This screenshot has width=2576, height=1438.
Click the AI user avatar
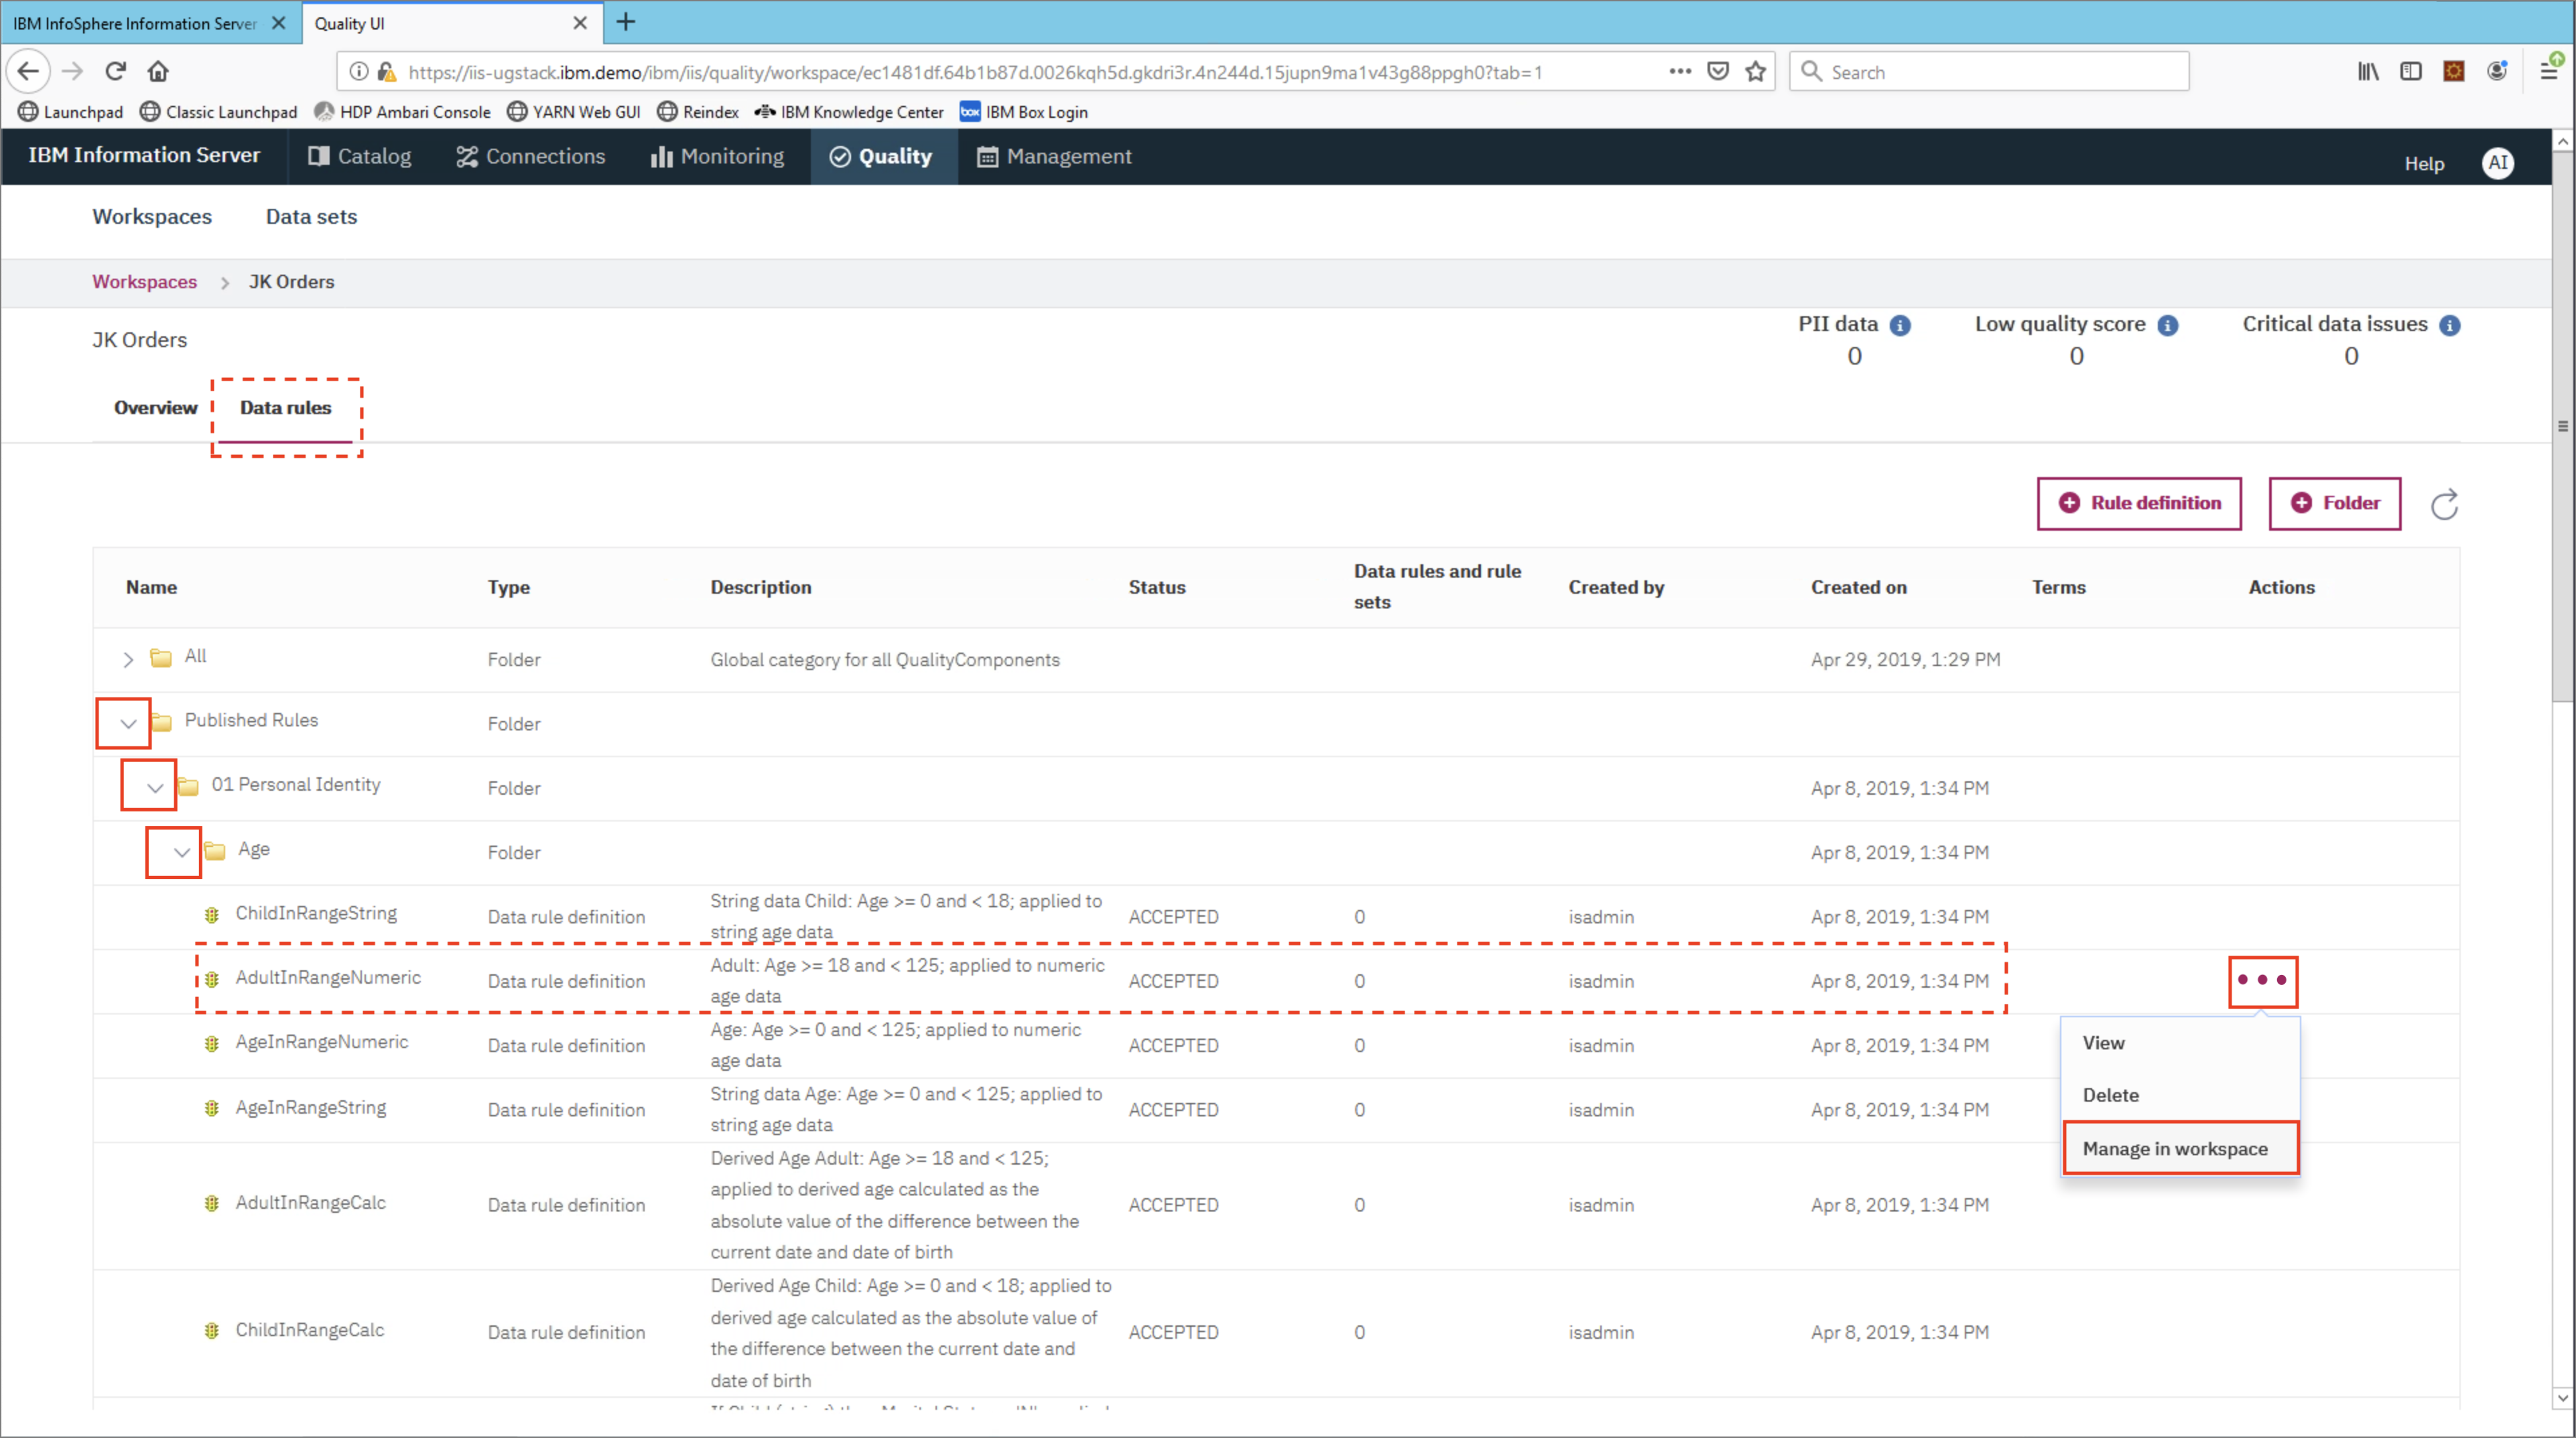2497,162
